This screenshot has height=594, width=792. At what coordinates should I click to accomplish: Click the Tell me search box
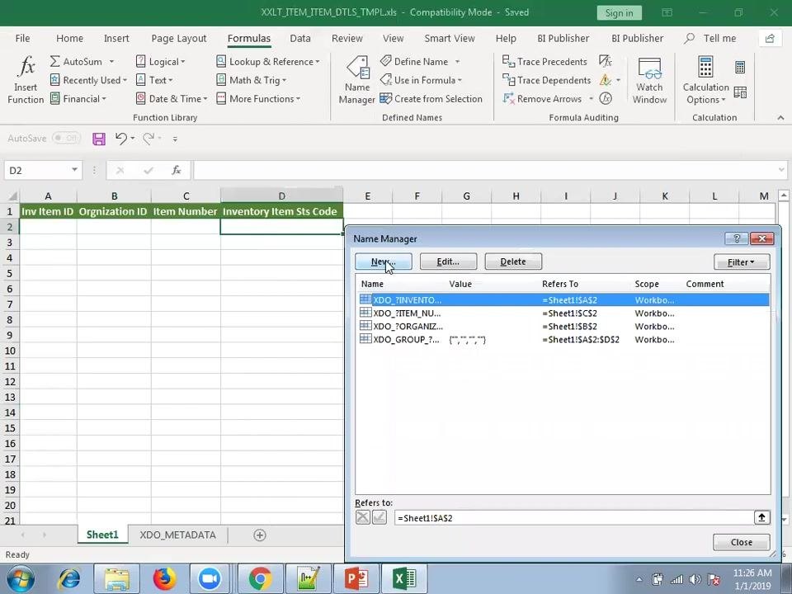(x=710, y=39)
